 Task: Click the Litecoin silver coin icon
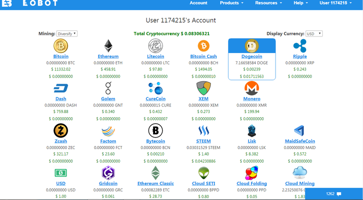point(156,46)
